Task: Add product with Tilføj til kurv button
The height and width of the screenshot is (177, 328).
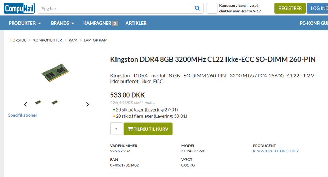Action: click(148, 129)
